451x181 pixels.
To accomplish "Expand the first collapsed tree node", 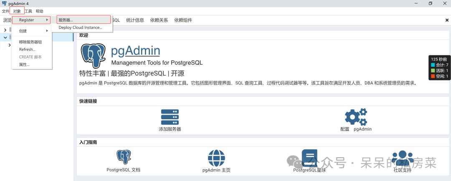I will [x=5, y=30].
